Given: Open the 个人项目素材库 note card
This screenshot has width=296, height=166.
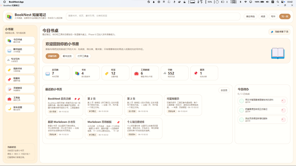Looking at the screenshot, I should click(x=144, y=128).
